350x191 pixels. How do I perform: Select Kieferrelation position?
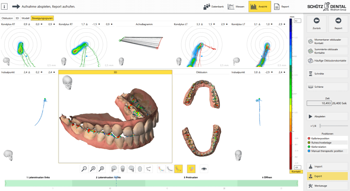pos(327,147)
